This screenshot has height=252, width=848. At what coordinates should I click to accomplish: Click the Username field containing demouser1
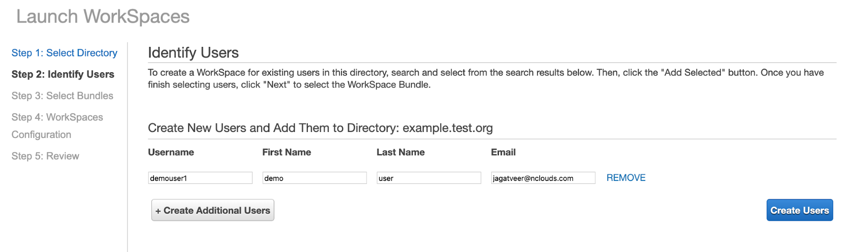pyautogui.click(x=200, y=178)
